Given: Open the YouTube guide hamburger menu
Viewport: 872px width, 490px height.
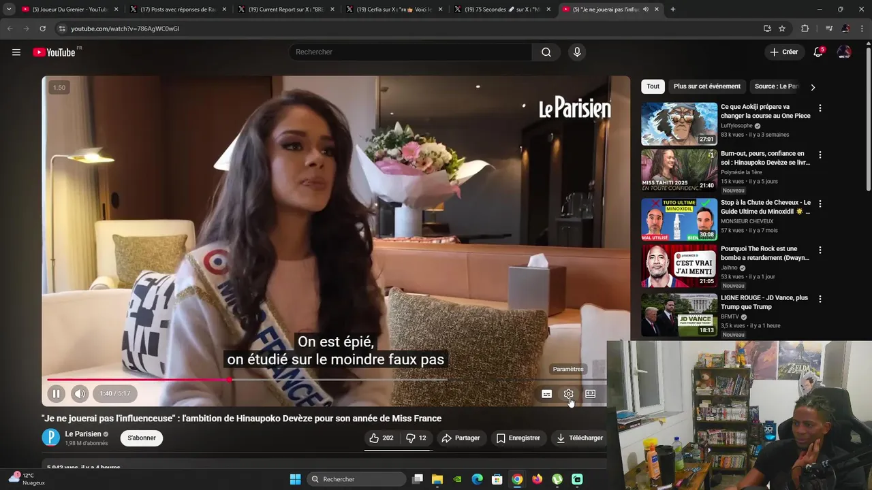Looking at the screenshot, I should [16, 52].
